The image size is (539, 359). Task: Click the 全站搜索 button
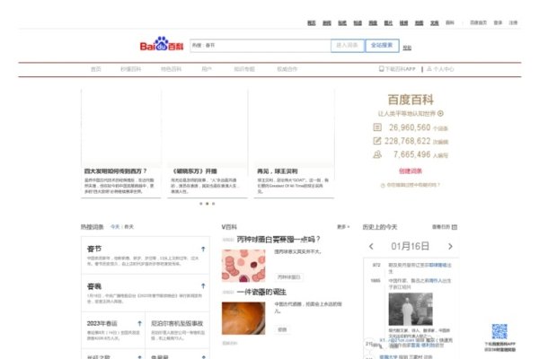pos(382,46)
